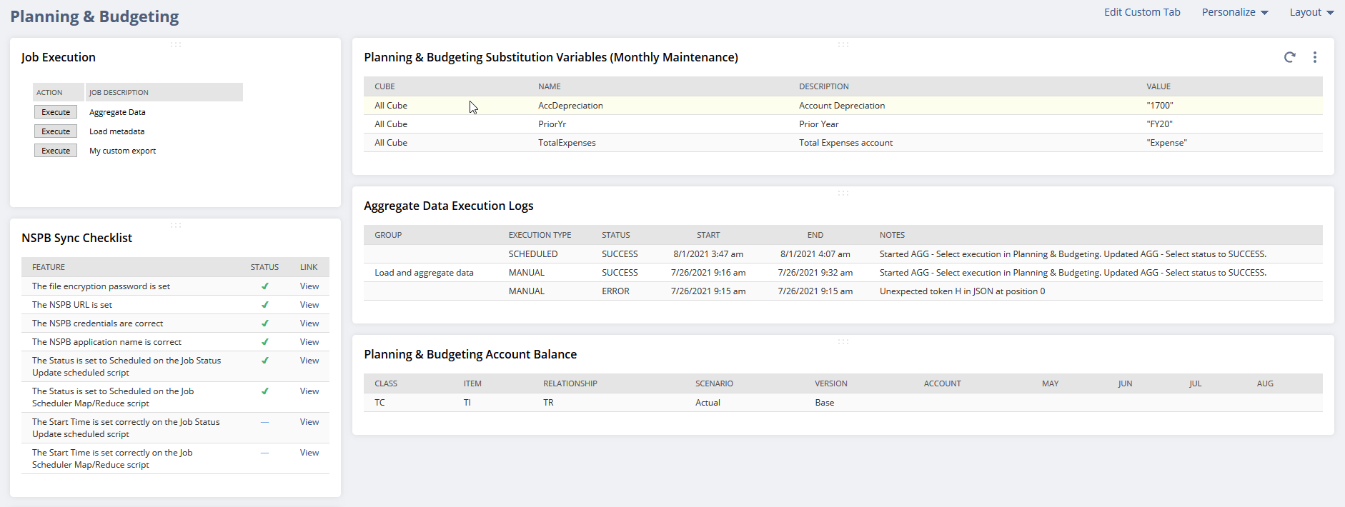Select the PriorYr variable name
This screenshot has height=507, width=1345.
pos(552,124)
